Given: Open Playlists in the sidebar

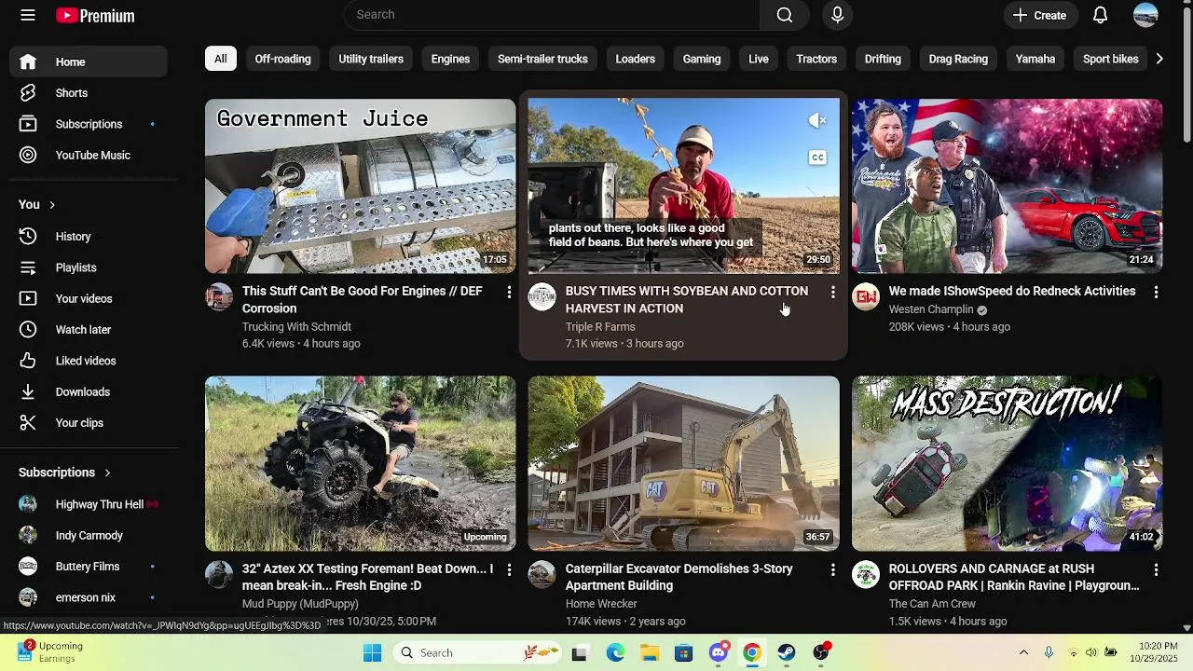Looking at the screenshot, I should coord(89,267).
